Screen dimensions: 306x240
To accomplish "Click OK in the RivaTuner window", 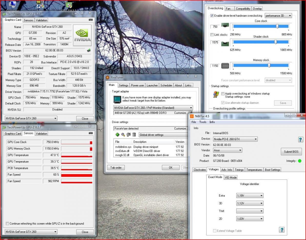I will click(x=171, y=168).
